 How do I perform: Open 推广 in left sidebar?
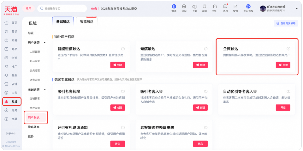tap(11, 66)
